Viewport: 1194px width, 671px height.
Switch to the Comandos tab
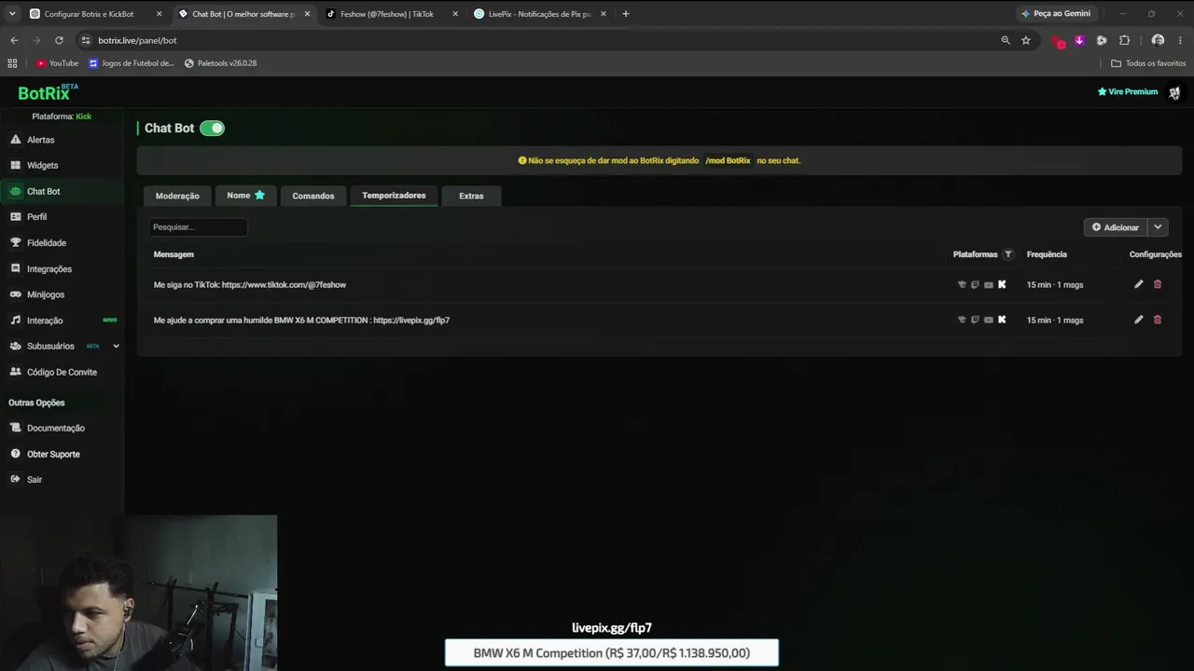click(313, 196)
